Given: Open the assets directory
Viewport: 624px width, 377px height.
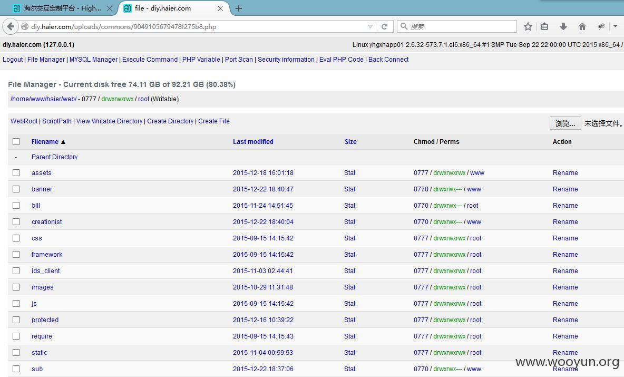Looking at the screenshot, I should [42, 173].
